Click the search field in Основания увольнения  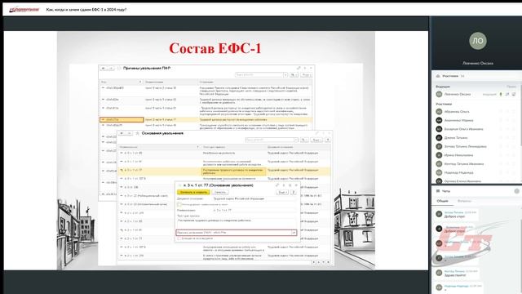point(270,140)
